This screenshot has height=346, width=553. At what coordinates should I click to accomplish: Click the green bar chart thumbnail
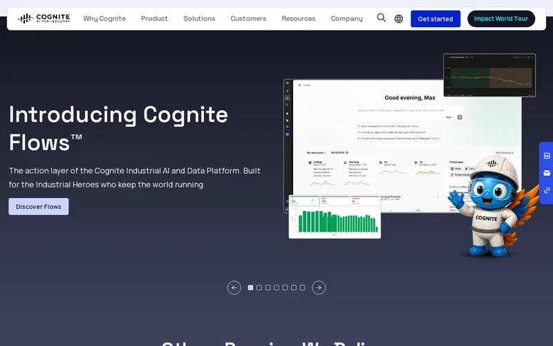pos(335,217)
